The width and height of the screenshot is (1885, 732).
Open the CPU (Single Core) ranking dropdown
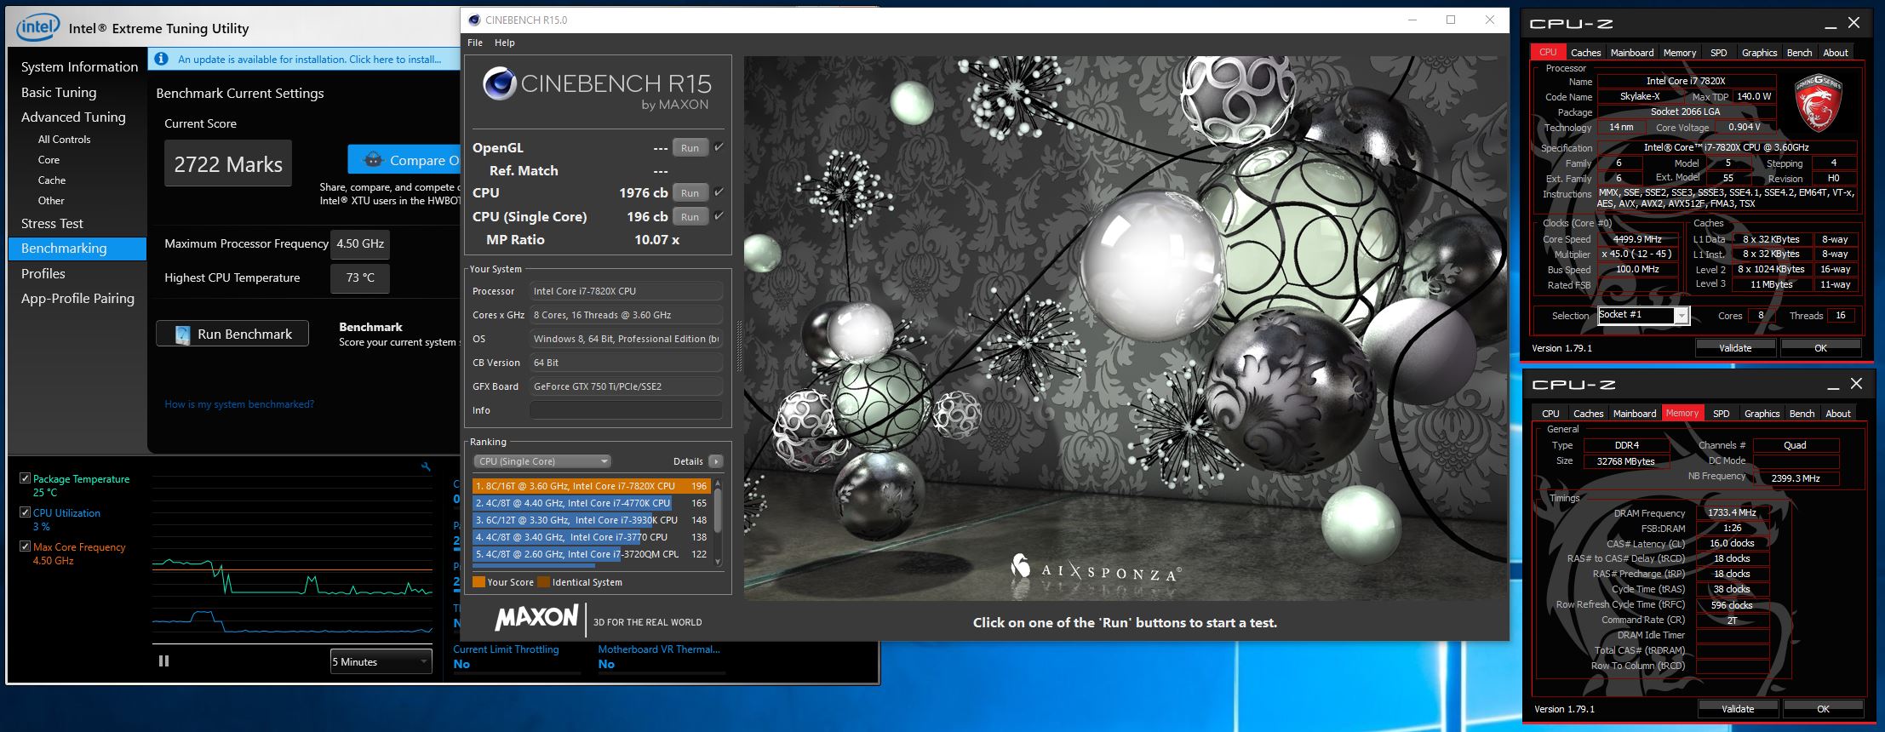pos(541,461)
